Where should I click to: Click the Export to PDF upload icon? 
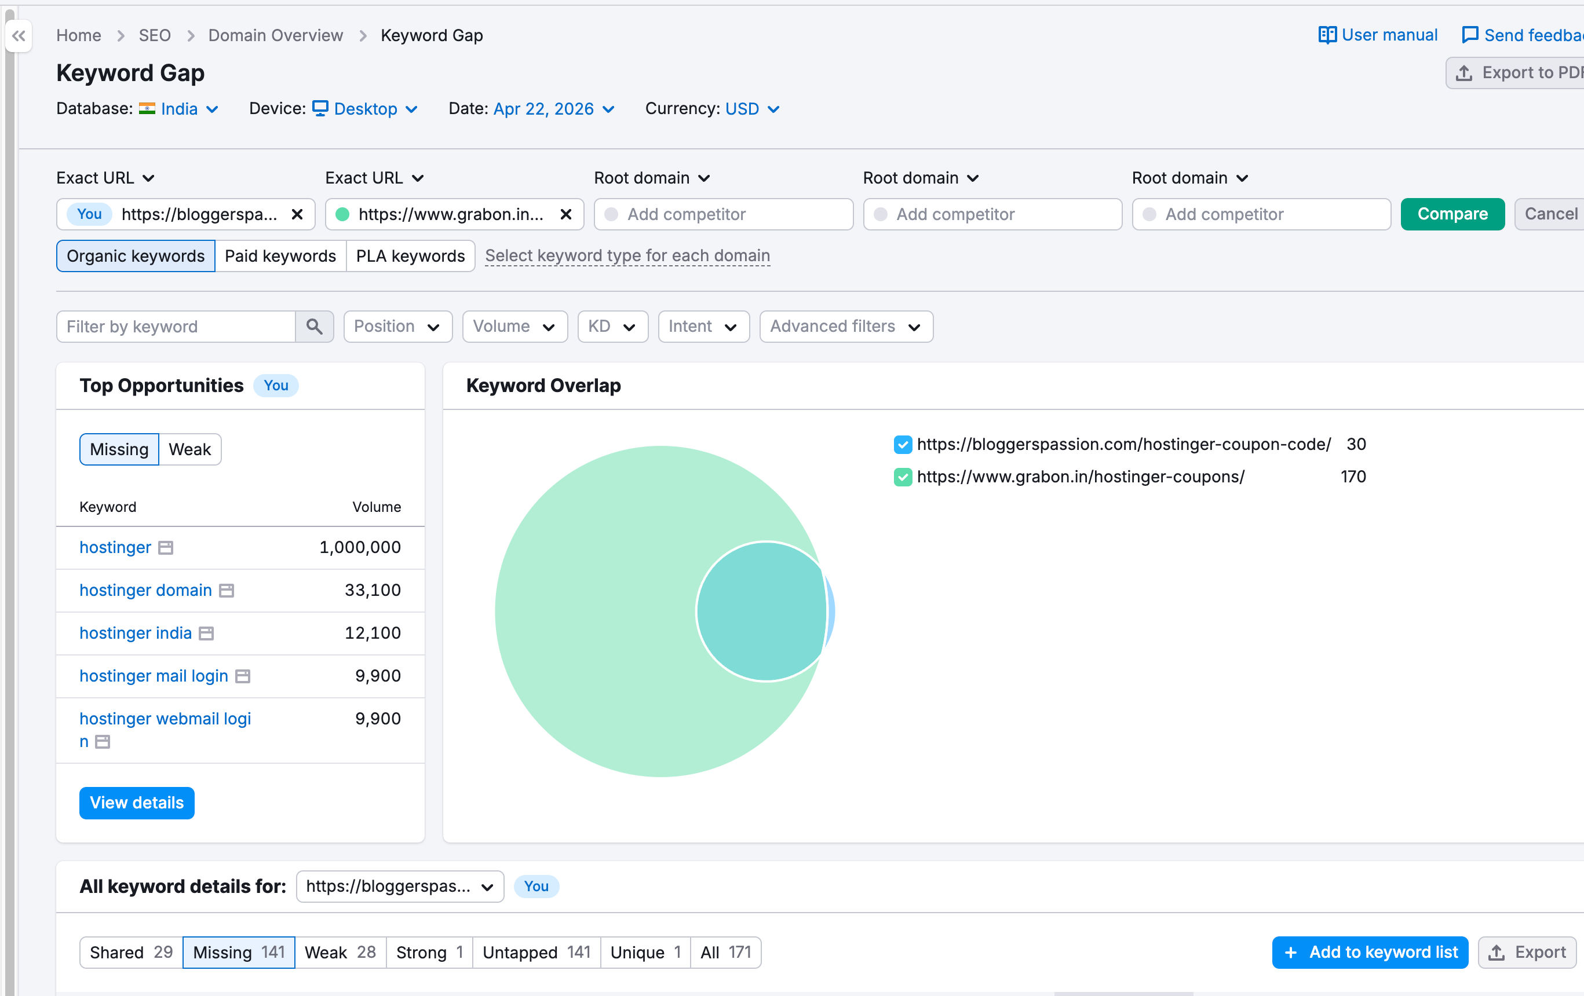click(x=1465, y=72)
